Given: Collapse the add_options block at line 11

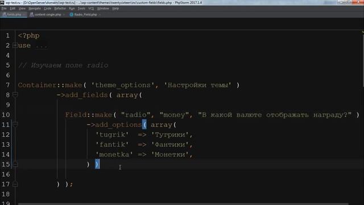Looking at the screenshot, I should pyautogui.click(x=15, y=125).
